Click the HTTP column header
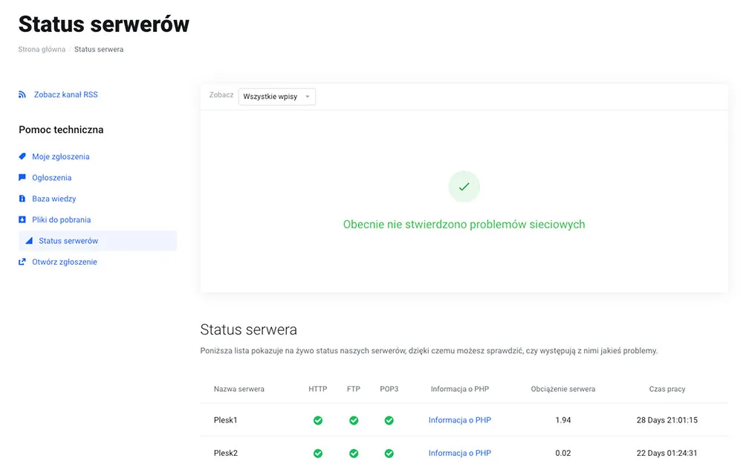743x470 pixels. tap(318, 389)
